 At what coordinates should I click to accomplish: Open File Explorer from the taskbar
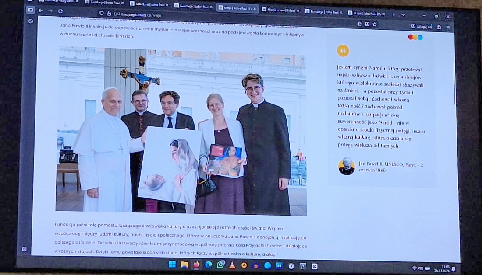[x=184, y=264]
